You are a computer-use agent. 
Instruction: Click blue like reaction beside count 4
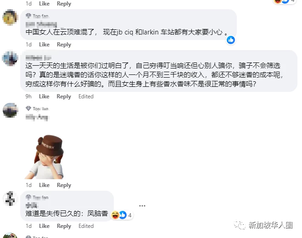click(123, 215)
